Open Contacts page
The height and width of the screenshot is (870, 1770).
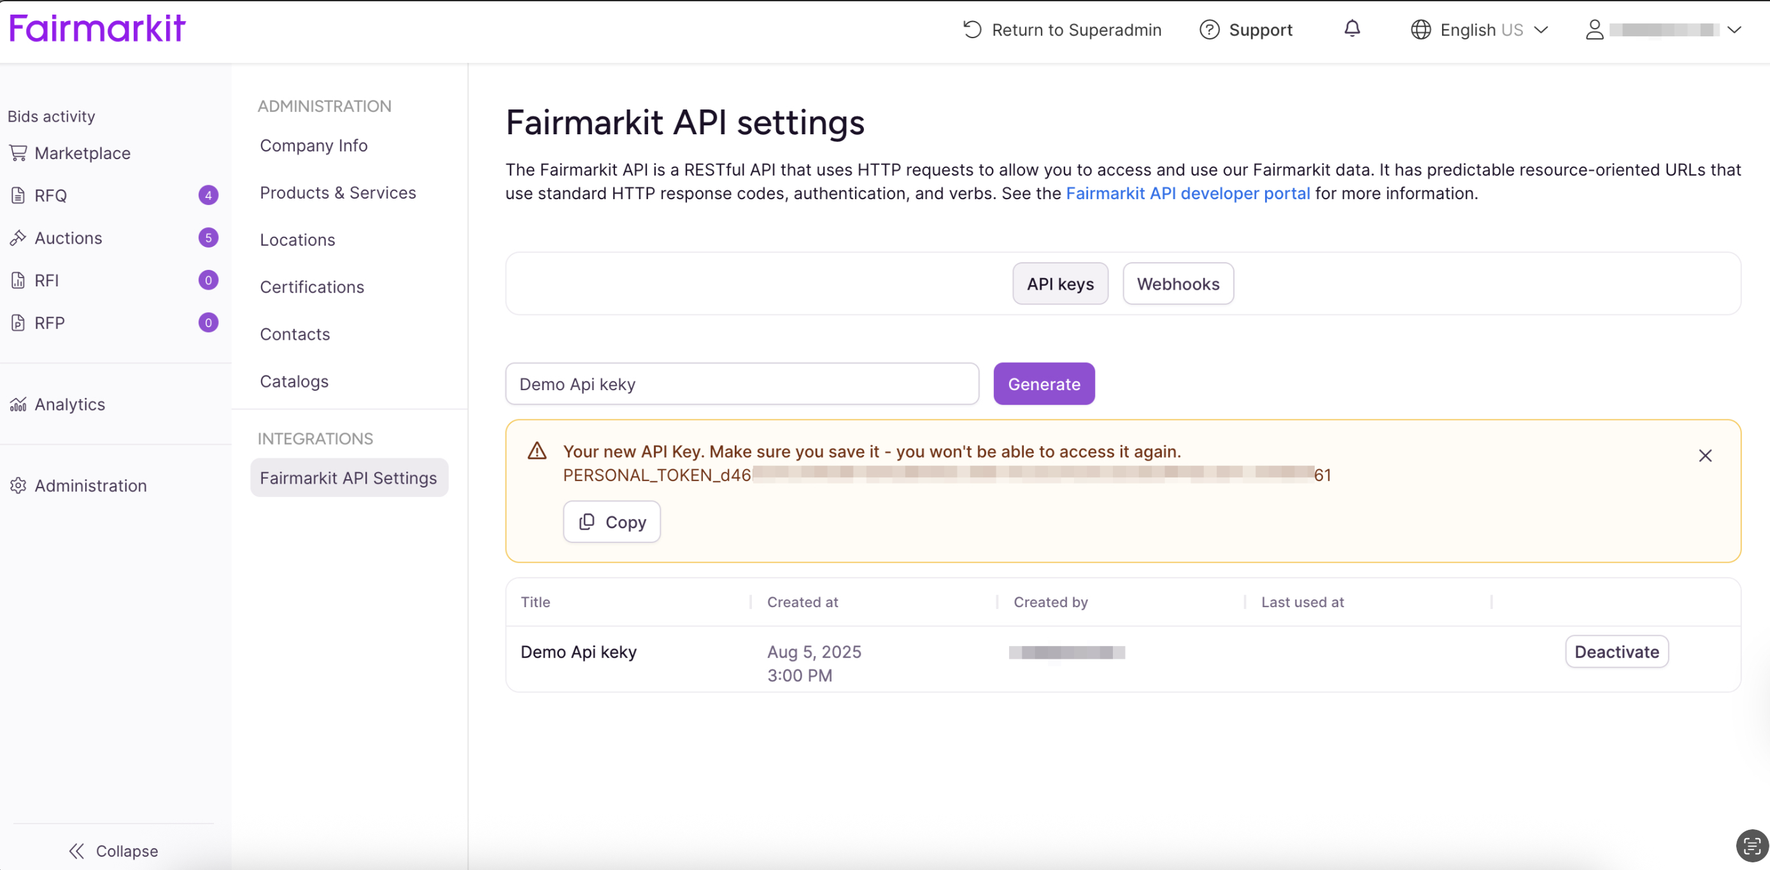coord(294,334)
